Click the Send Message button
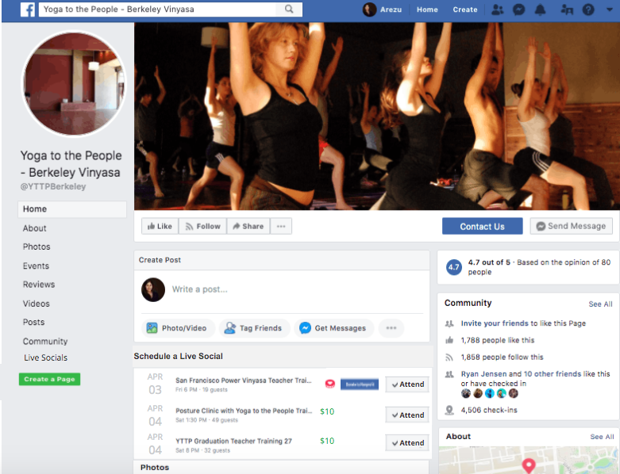The image size is (620, 474). (x=572, y=226)
